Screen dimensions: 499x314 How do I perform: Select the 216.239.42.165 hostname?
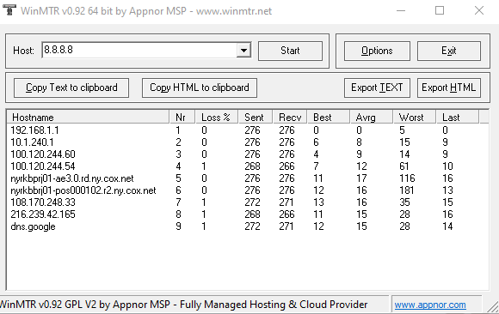(43, 214)
